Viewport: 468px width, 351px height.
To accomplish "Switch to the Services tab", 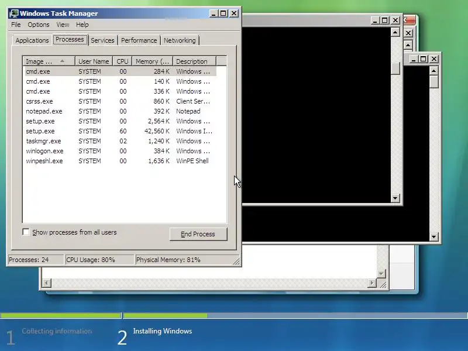I will 102,40.
